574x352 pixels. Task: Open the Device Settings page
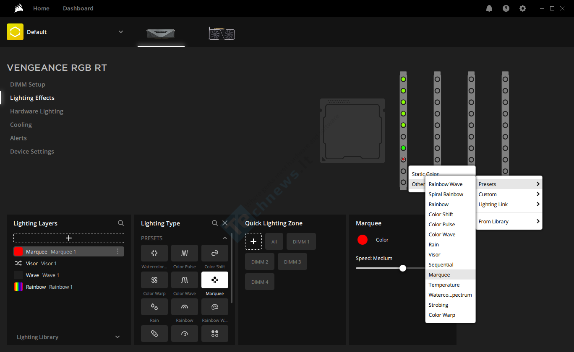pos(32,151)
